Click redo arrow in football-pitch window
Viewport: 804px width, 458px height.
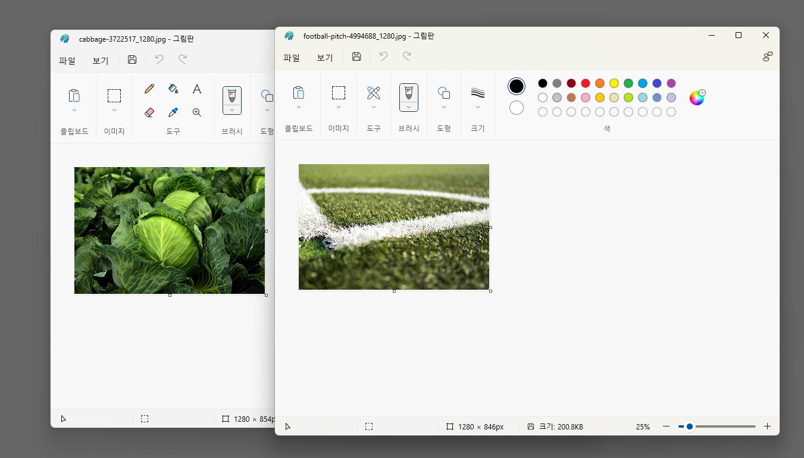[x=407, y=57]
